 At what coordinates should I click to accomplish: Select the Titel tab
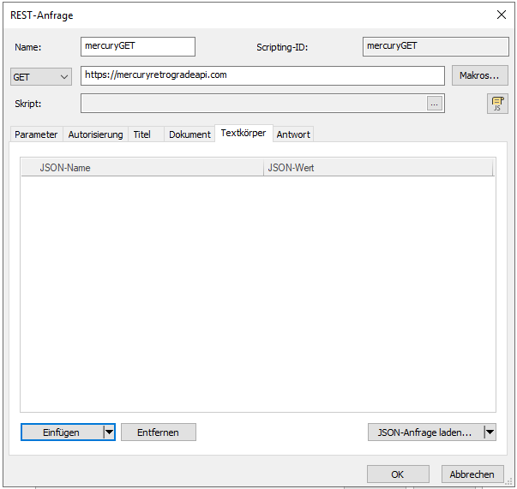(141, 134)
